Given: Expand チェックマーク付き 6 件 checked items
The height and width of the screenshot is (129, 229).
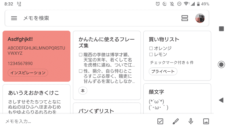Looking at the screenshot, I should click(x=172, y=62).
